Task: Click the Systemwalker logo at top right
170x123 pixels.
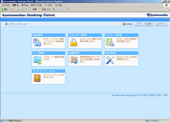Action: 157,15
